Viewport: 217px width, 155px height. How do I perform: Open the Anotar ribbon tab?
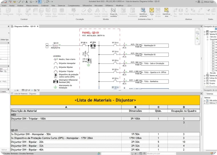click(12, 5)
